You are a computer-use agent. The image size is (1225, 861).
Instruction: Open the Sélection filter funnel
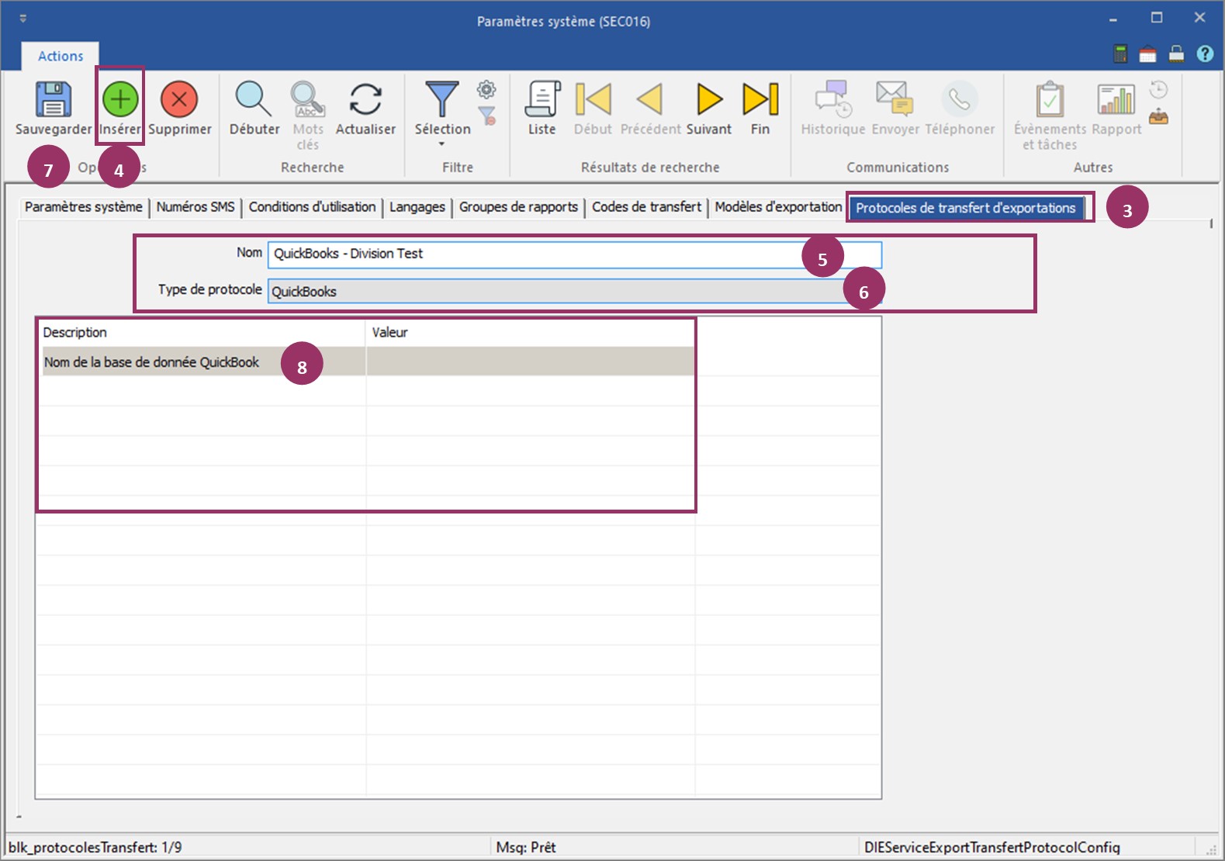click(x=442, y=99)
